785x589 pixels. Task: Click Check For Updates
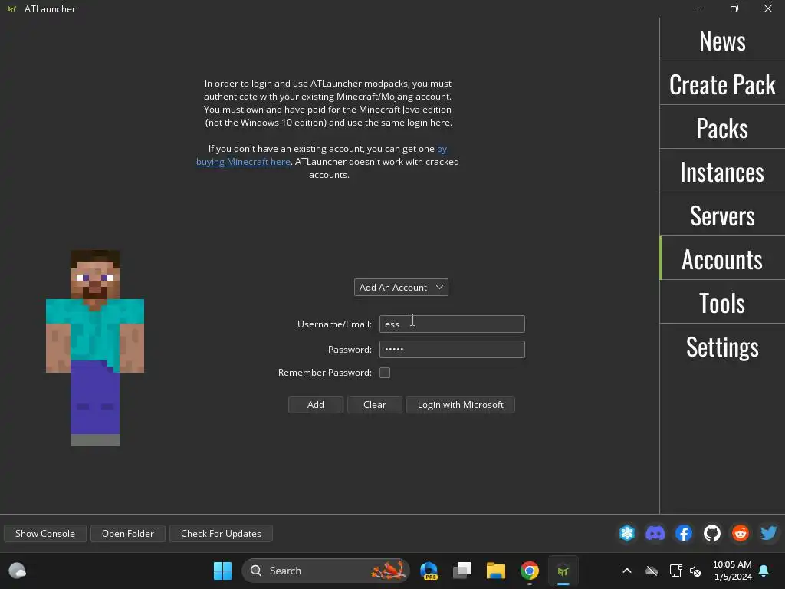click(221, 534)
